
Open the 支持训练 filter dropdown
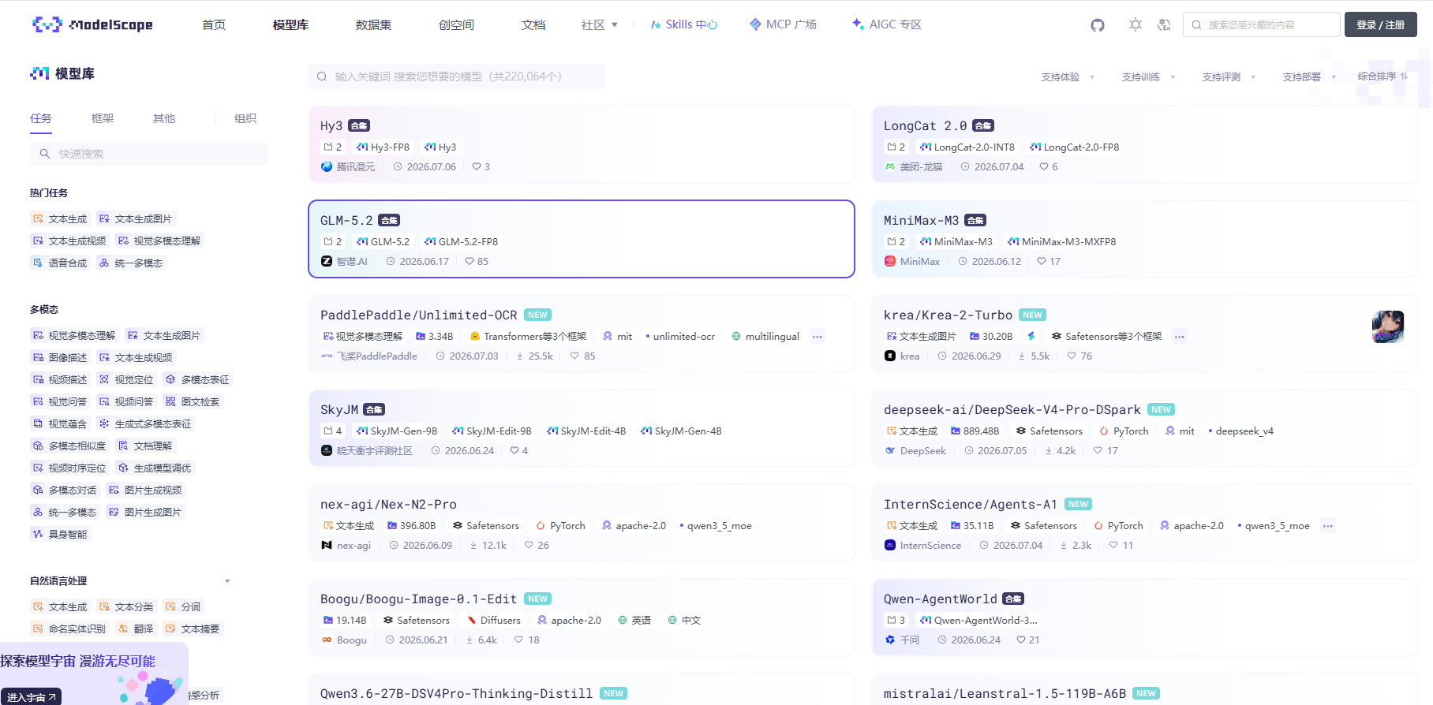coord(1149,77)
